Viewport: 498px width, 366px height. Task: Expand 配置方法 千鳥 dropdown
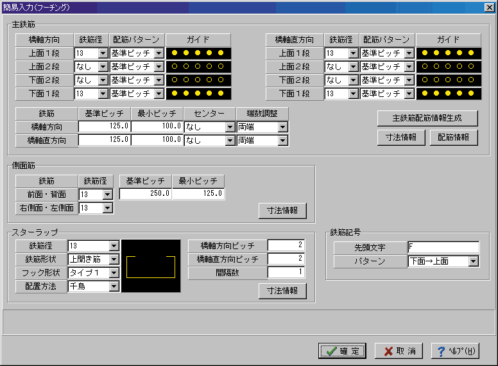(x=114, y=286)
